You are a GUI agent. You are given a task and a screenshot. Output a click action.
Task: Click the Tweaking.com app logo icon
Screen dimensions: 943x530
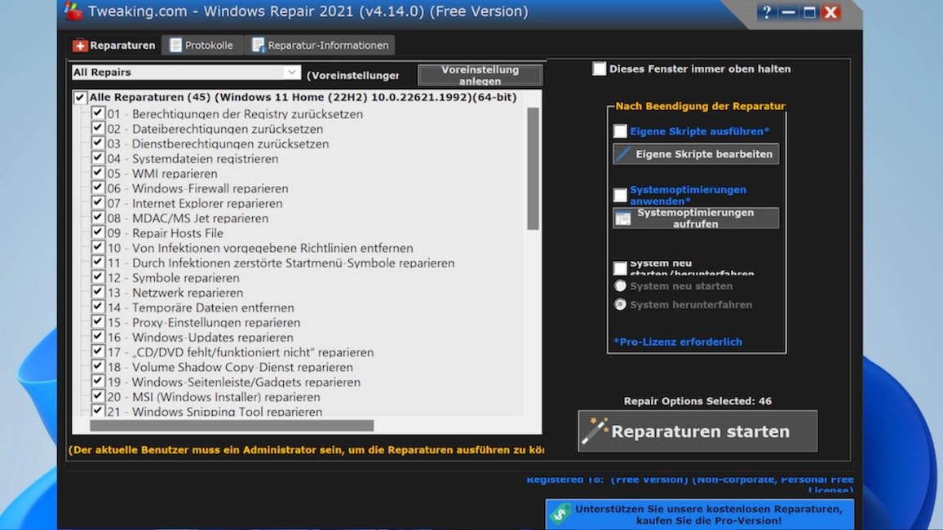coord(73,11)
